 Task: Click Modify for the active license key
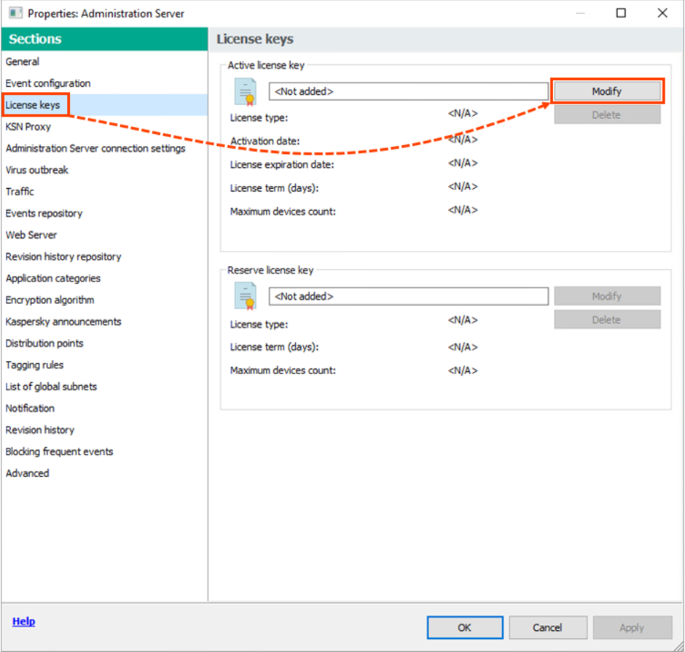click(x=607, y=91)
